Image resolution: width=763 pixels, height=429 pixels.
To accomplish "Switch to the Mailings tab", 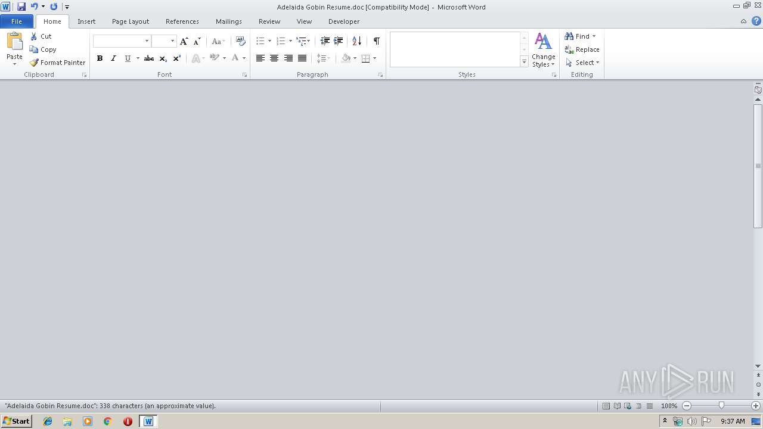I will 229,21.
